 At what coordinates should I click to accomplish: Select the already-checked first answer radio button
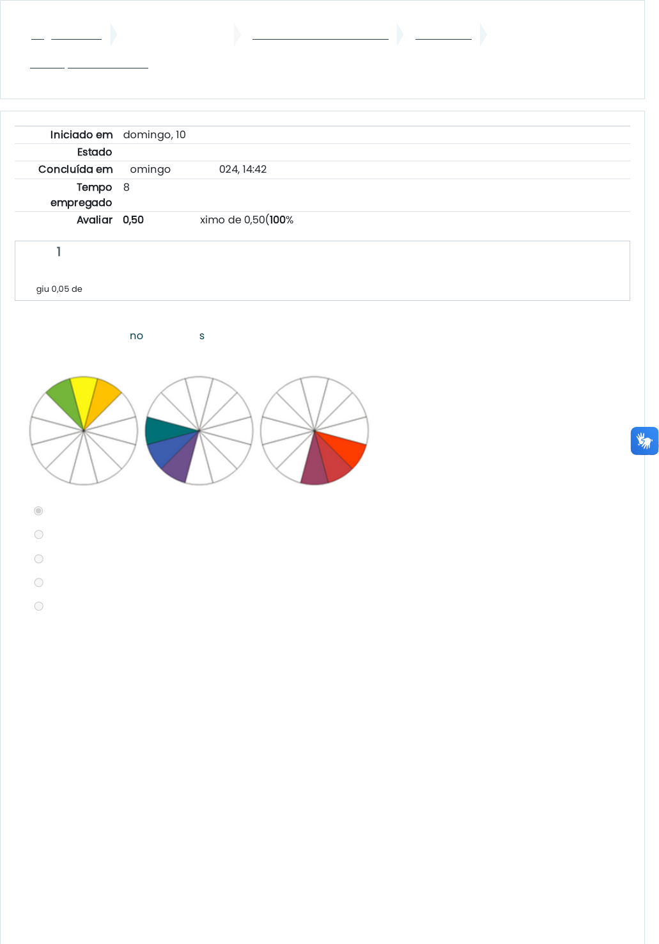click(38, 511)
